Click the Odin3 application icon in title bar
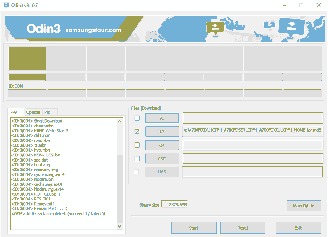Image resolution: width=328 pixels, height=237 pixels. (x=6, y=5)
